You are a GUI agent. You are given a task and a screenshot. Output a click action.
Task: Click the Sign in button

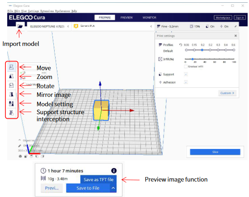tap(240, 18)
